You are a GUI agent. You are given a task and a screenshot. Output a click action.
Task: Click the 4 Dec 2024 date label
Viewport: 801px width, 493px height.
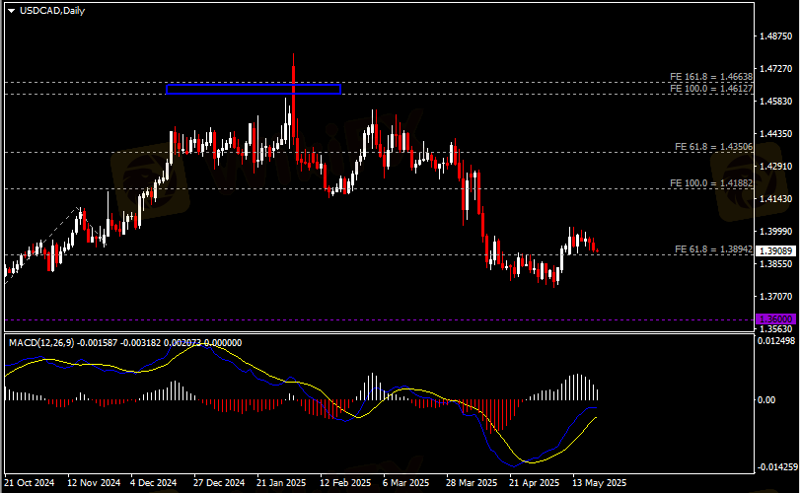pyautogui.click(x=153, y=482)
